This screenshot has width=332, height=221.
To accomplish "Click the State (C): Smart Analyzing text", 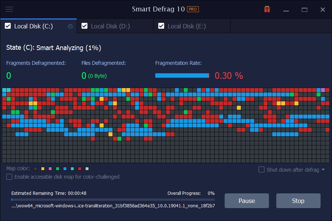I will (53, 48).
